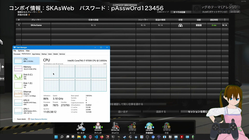This screenshot has height=140, width=249.
Task: Open the View menu in Task Manager
Action: pyautogui.click(x=28, y=51)
